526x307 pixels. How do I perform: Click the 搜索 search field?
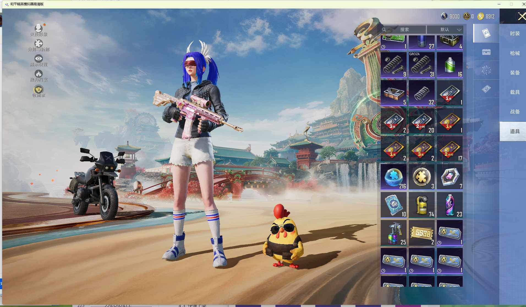tap(403, 30)
